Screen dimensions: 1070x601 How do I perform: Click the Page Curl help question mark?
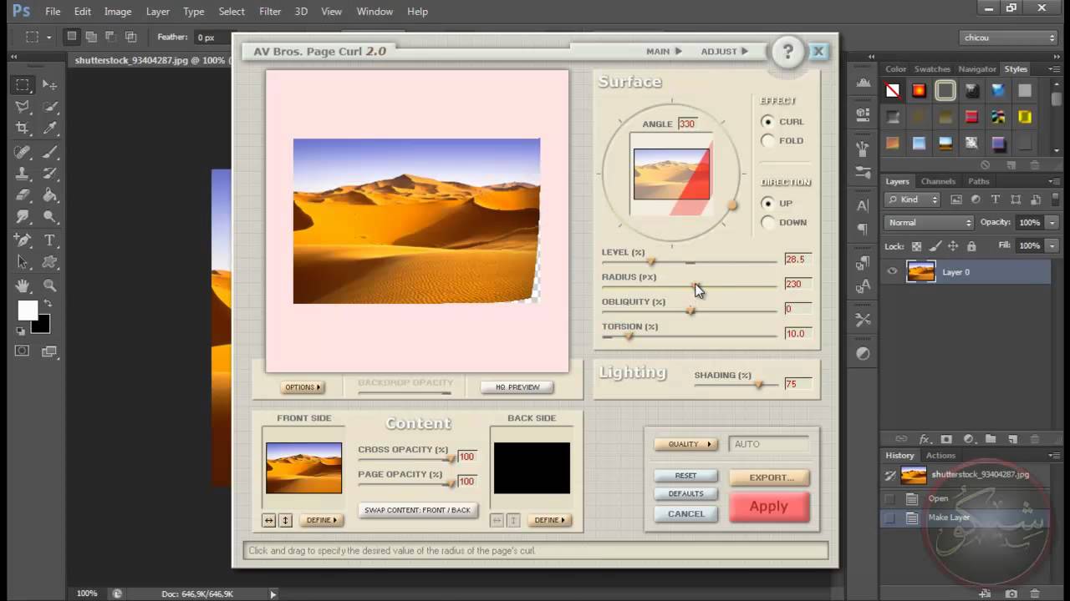click(x=787, y=52)
